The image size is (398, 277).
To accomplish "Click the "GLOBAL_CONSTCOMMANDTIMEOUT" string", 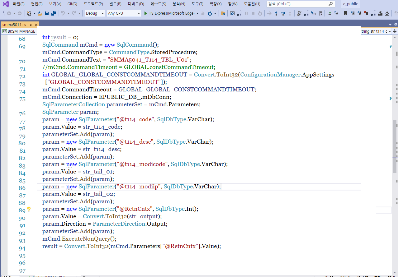I will [104, 82].
